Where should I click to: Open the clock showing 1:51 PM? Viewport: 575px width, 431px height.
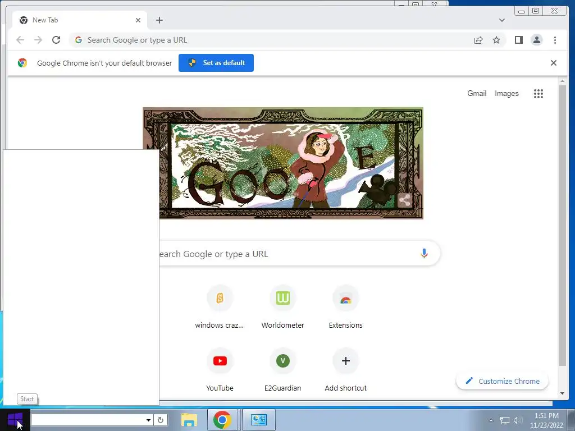pos(546,420)
